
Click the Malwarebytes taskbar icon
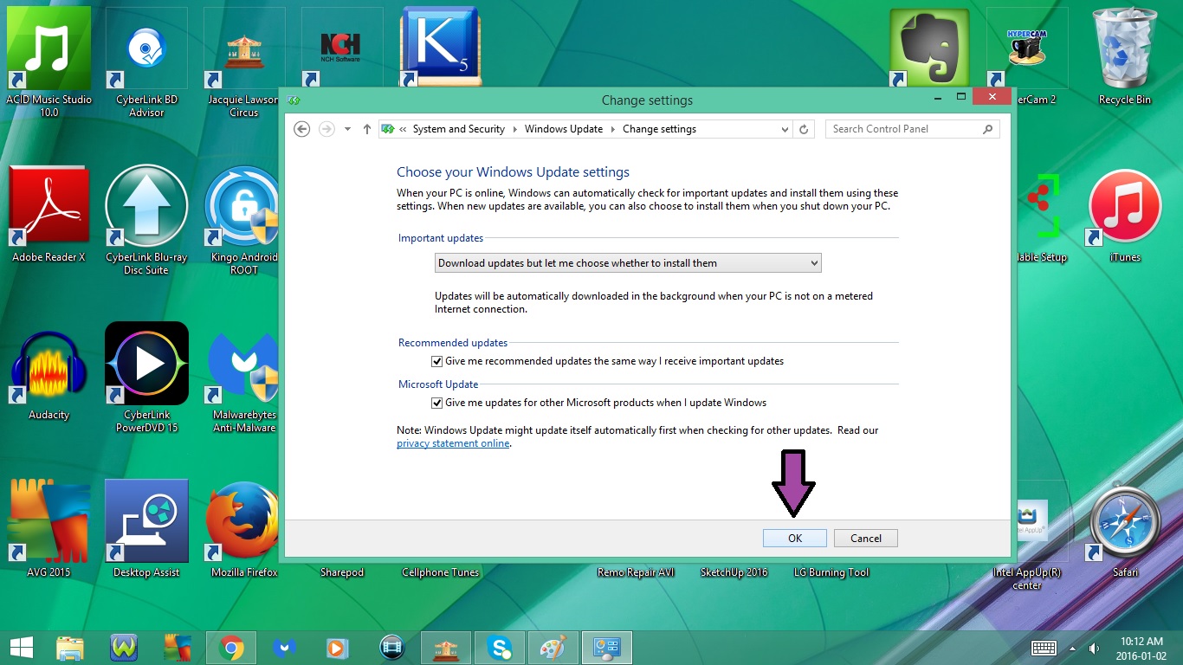(285, 648)
